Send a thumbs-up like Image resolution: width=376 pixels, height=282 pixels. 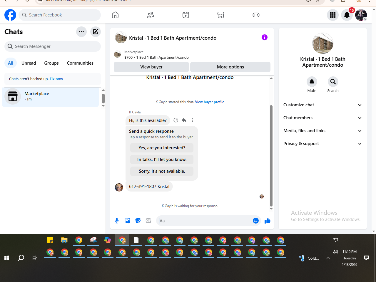pos(268,221)
